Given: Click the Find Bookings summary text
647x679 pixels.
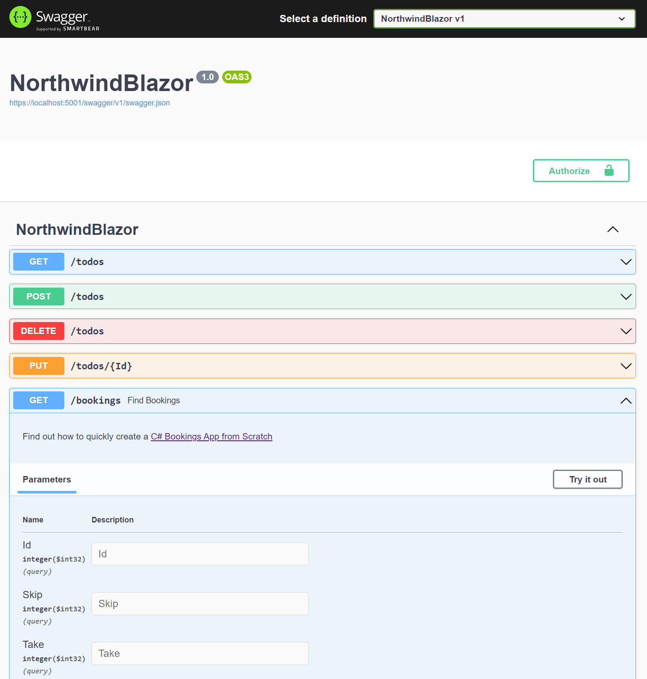Looking at the screenshot, I should pos(154,400).
